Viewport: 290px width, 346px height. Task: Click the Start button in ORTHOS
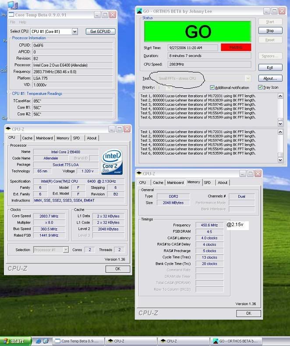(270, 22)
